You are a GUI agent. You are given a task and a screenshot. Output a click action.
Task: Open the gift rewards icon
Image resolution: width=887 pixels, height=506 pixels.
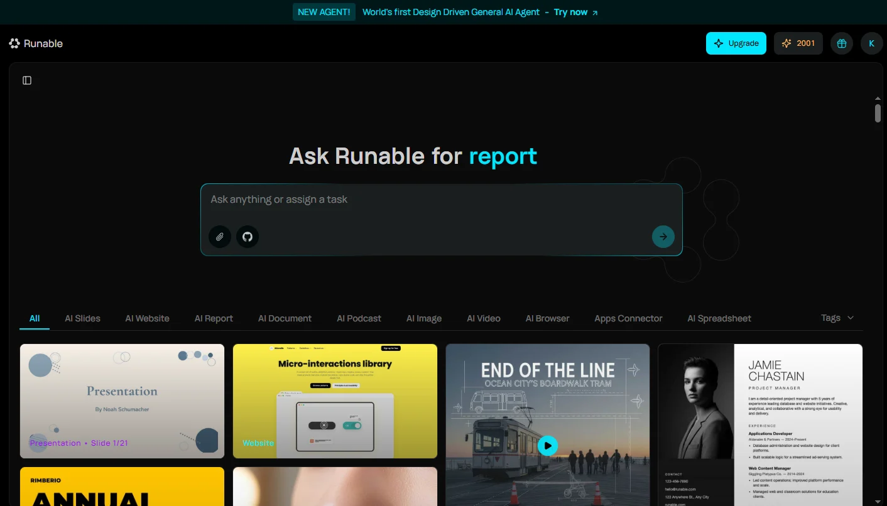(x=842, y=43)
